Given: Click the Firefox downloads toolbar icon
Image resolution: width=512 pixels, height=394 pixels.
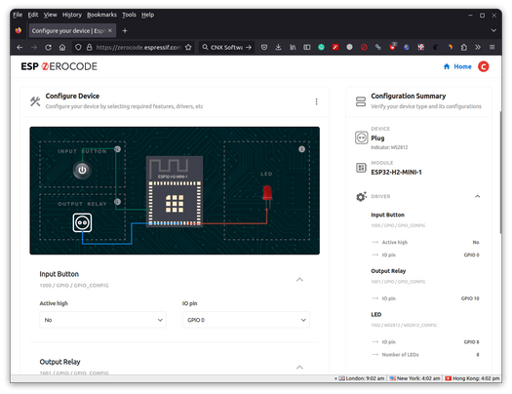Looking at the screenshot, I should (x=278, y=48).
